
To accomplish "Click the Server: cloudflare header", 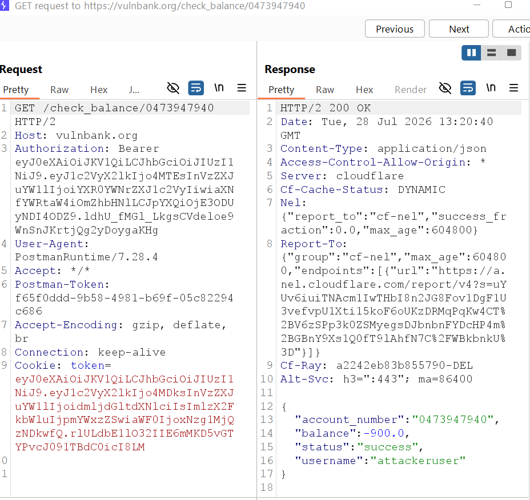I will click(x=342, y=176).
